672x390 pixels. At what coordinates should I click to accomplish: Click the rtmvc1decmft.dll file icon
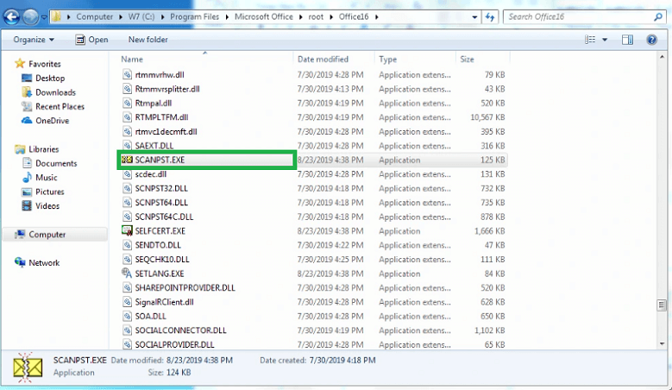tap(127, 131)
